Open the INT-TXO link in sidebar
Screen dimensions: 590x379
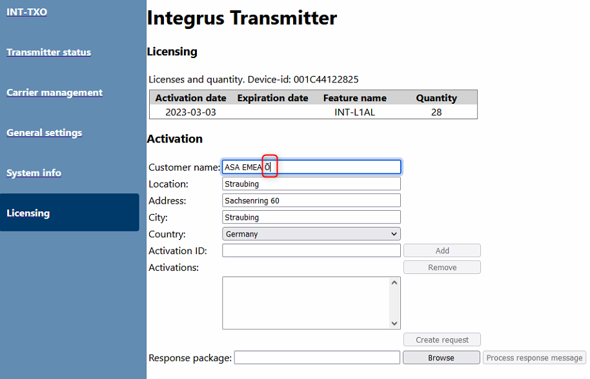point(26,12)
